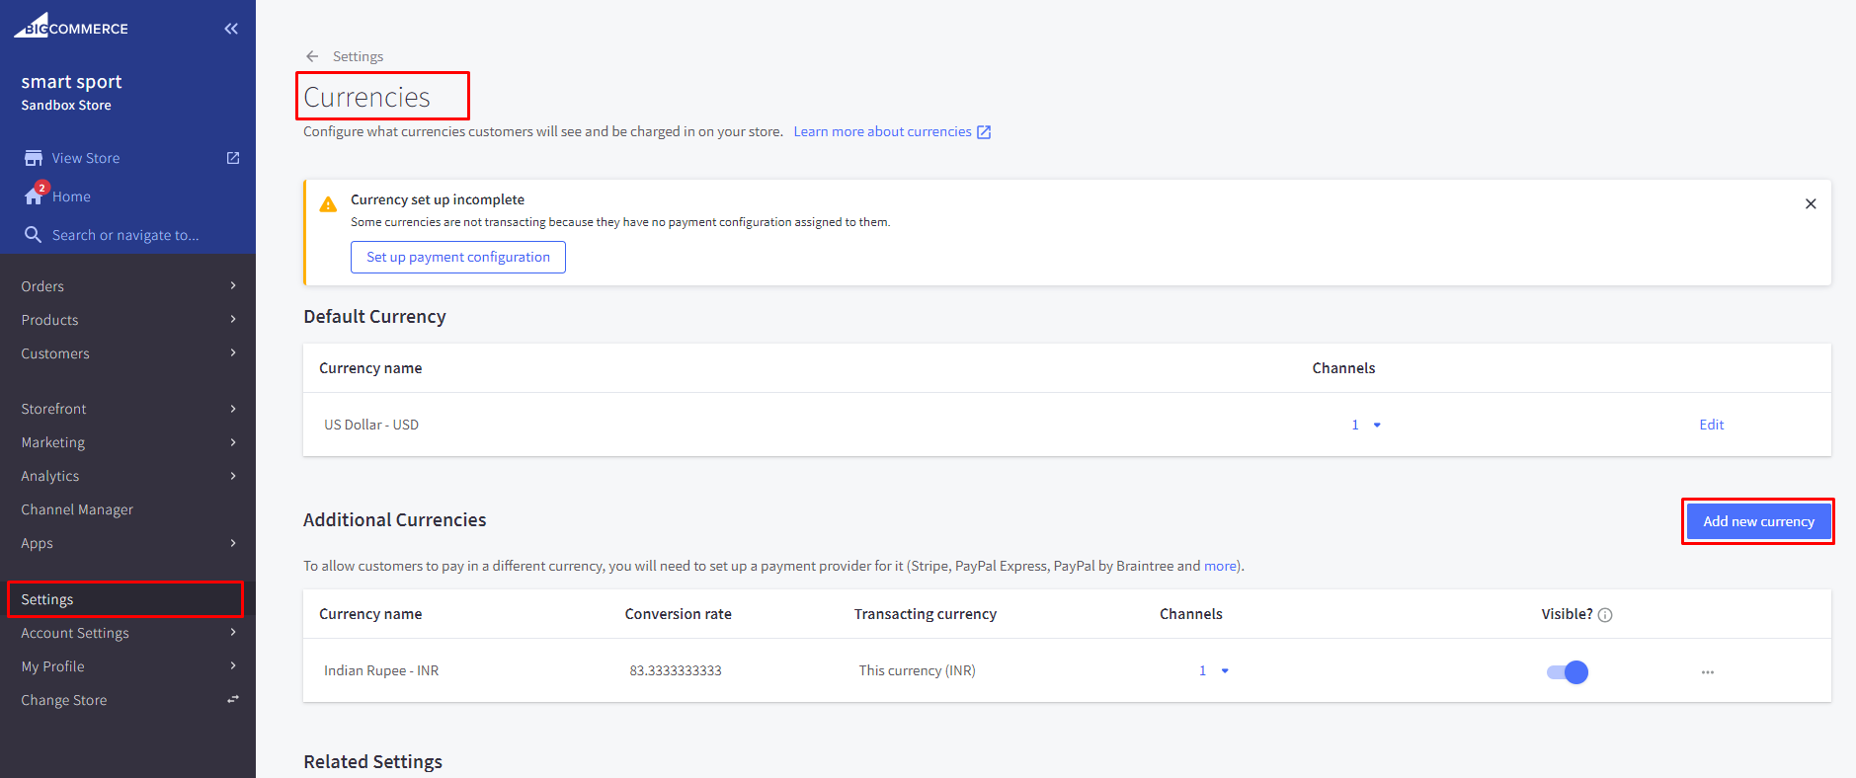Click the View Store storefront icon
This screenshot has width=1856, height=778.
point(34,158)
